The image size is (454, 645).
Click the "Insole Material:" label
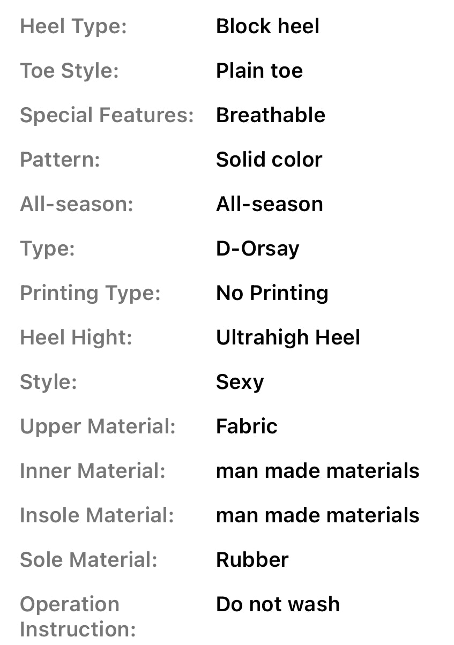(x=97, y=515)
